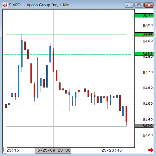Select the 6494 green price label
The image size is (156, 156).
click(x=144, y=35)
